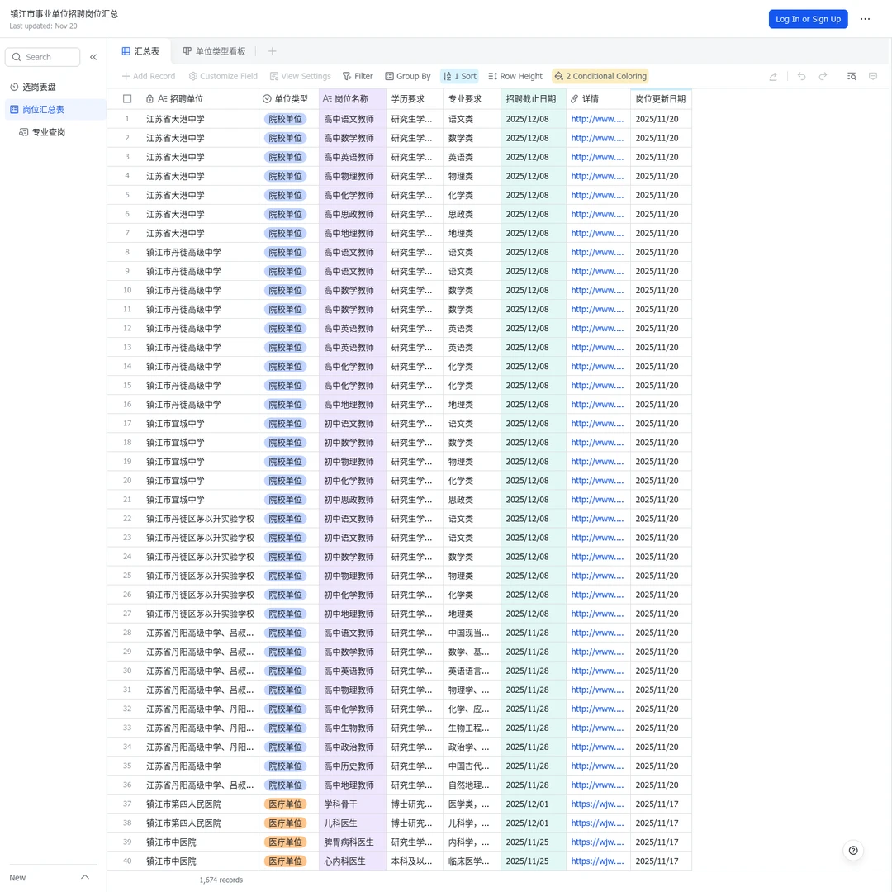Screen dimensions: 892x892
Task: Select 地理类 cell in row 27
Action: 472,614
